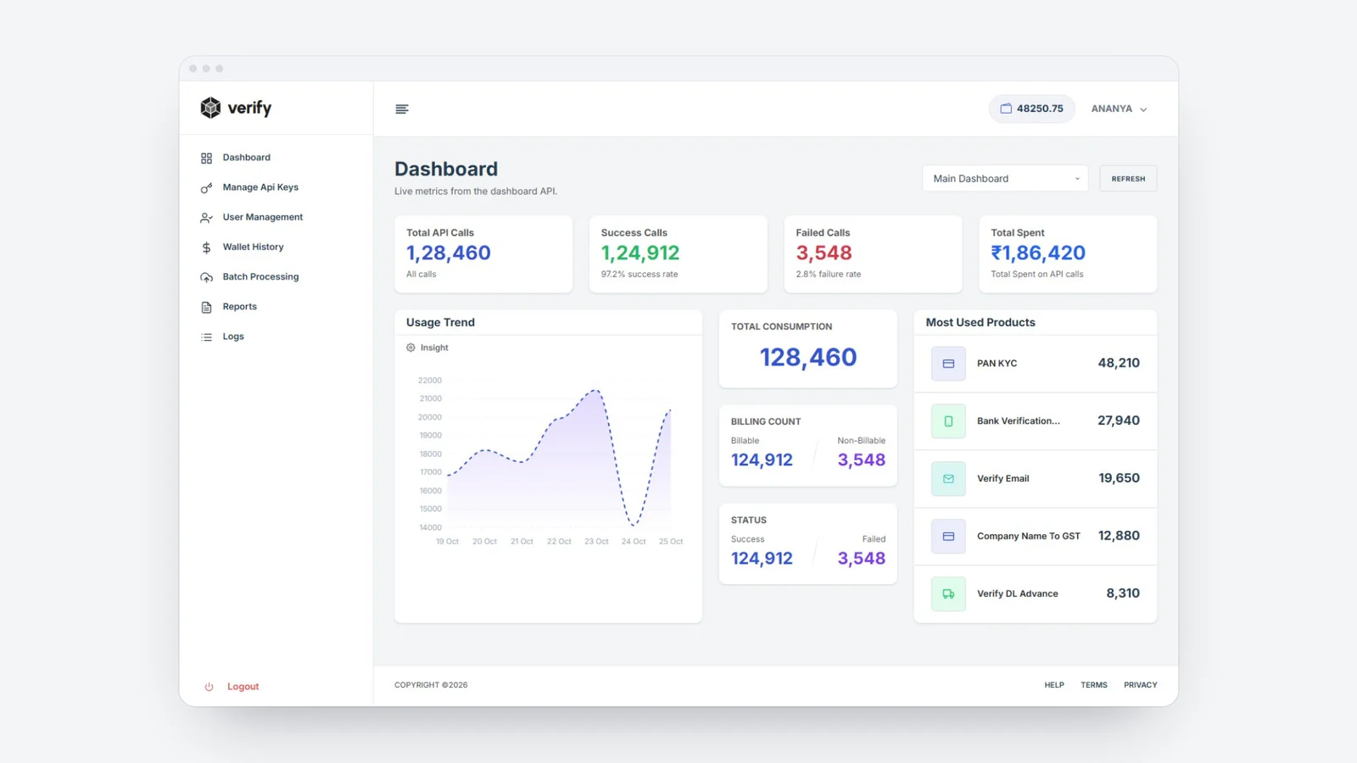Click the Dashboard grid icon in sidebar
The height and width of the screenshot is (763, 1357).
(x=206, y=159)
